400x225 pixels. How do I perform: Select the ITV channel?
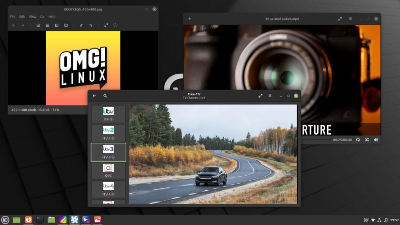pos(109,114)
